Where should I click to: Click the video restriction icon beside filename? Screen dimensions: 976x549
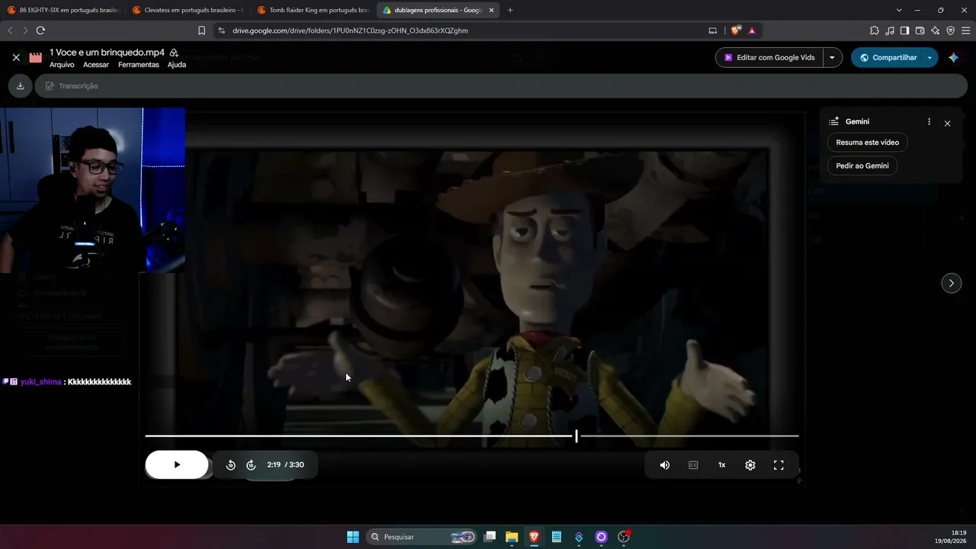click(174, 53)
